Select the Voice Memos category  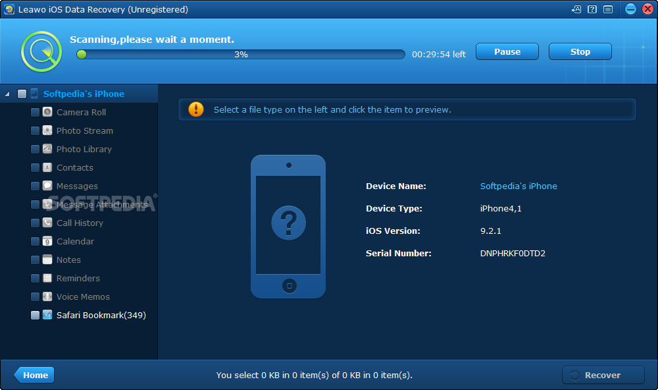tap(83, 296)
